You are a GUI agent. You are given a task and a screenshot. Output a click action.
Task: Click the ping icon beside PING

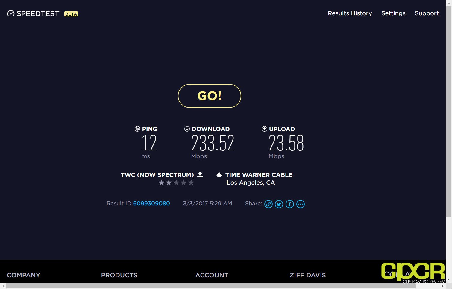(x=137, y=129)
